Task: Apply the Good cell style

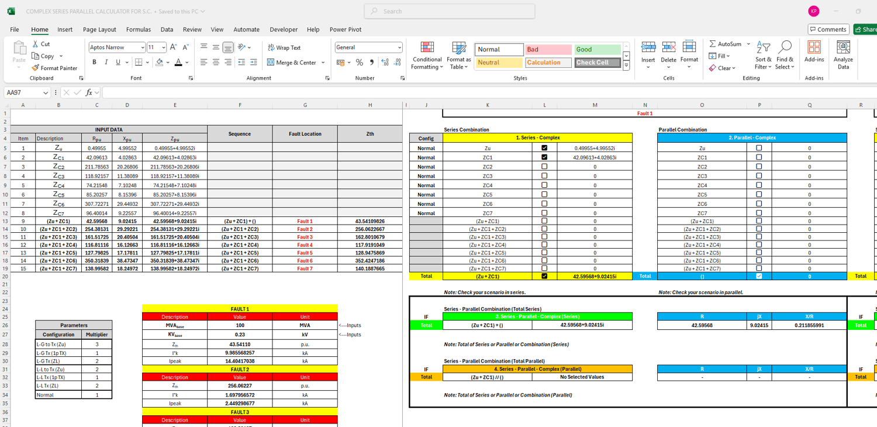Action: (x=598, y=50)
